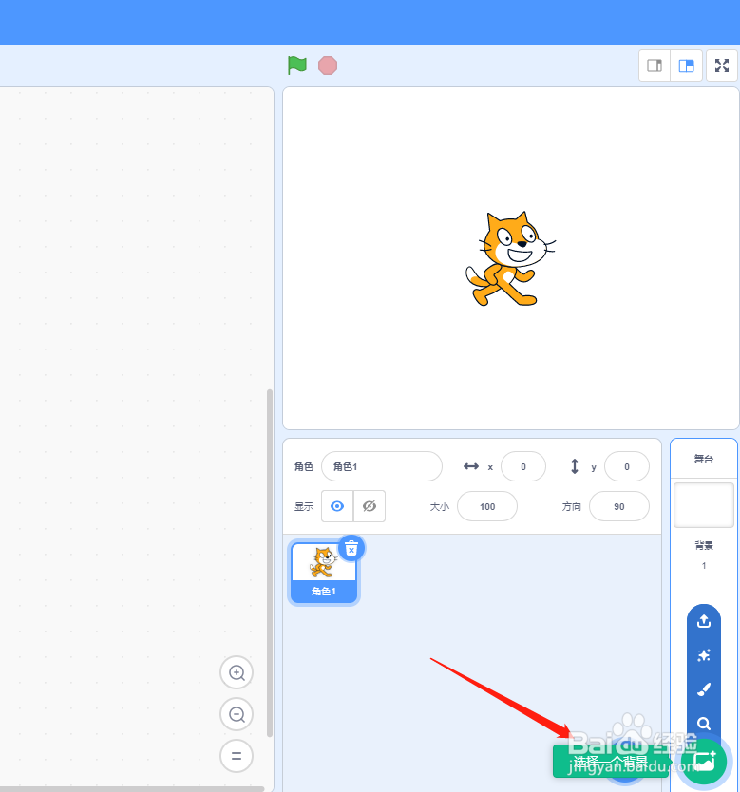Select the stage backdrop thumbnail

(704, 505)
